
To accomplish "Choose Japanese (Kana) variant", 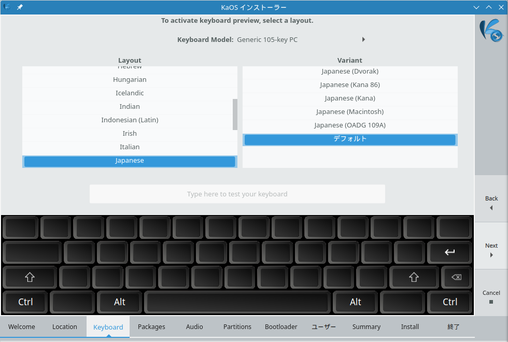I will tap(350, 98).
